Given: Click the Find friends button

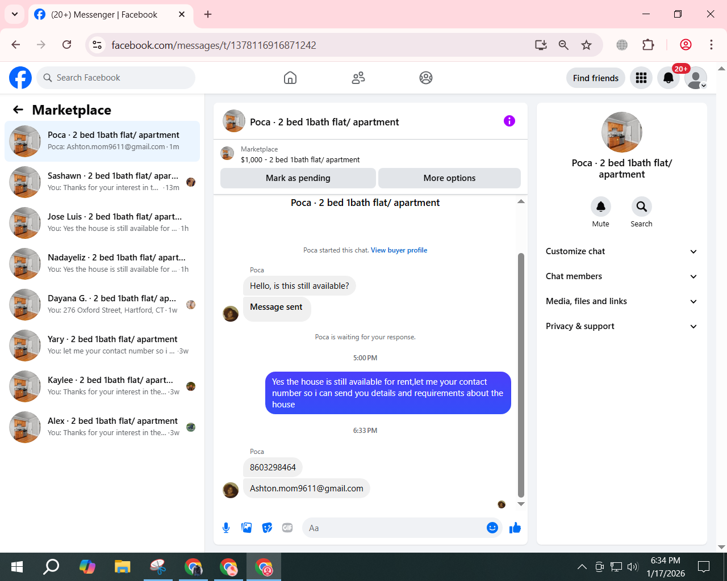Looking at the screenshot, I should point(596,78).
